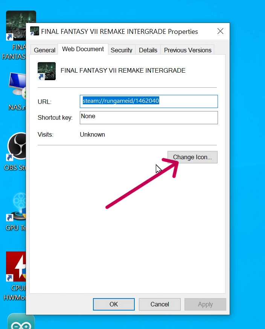Open the Security tab
The width and height of the screenshot is (265, 329).
point(122,50)
